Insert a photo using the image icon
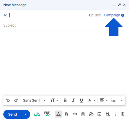129x122 pixels. [x=99, y=114]
